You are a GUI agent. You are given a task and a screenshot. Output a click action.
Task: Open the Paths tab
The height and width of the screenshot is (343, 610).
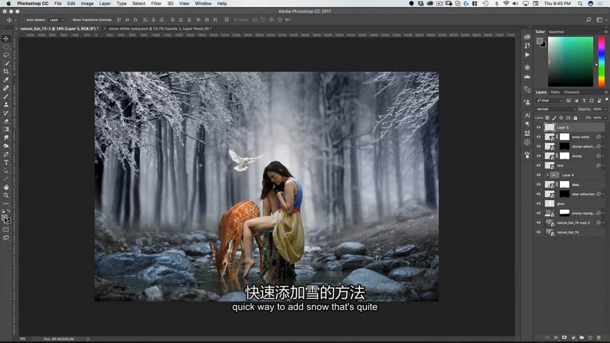[555, 92]
